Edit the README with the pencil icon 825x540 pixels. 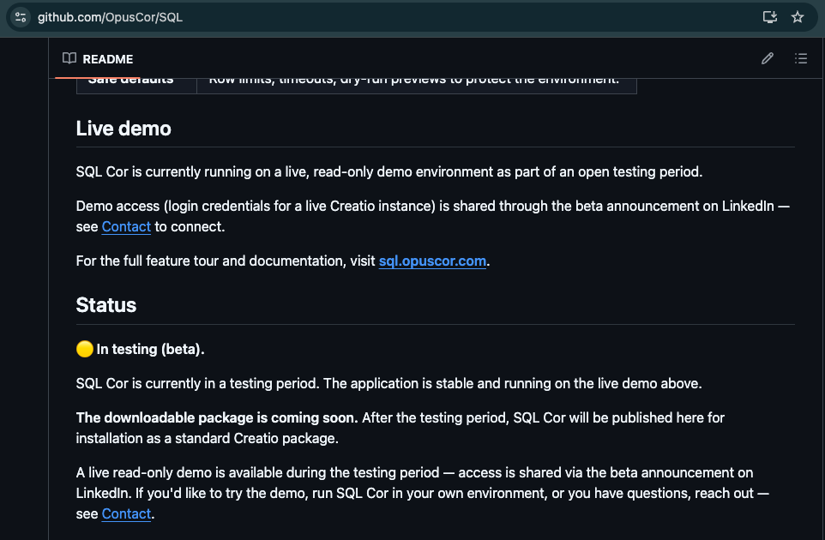click(768, 58)
